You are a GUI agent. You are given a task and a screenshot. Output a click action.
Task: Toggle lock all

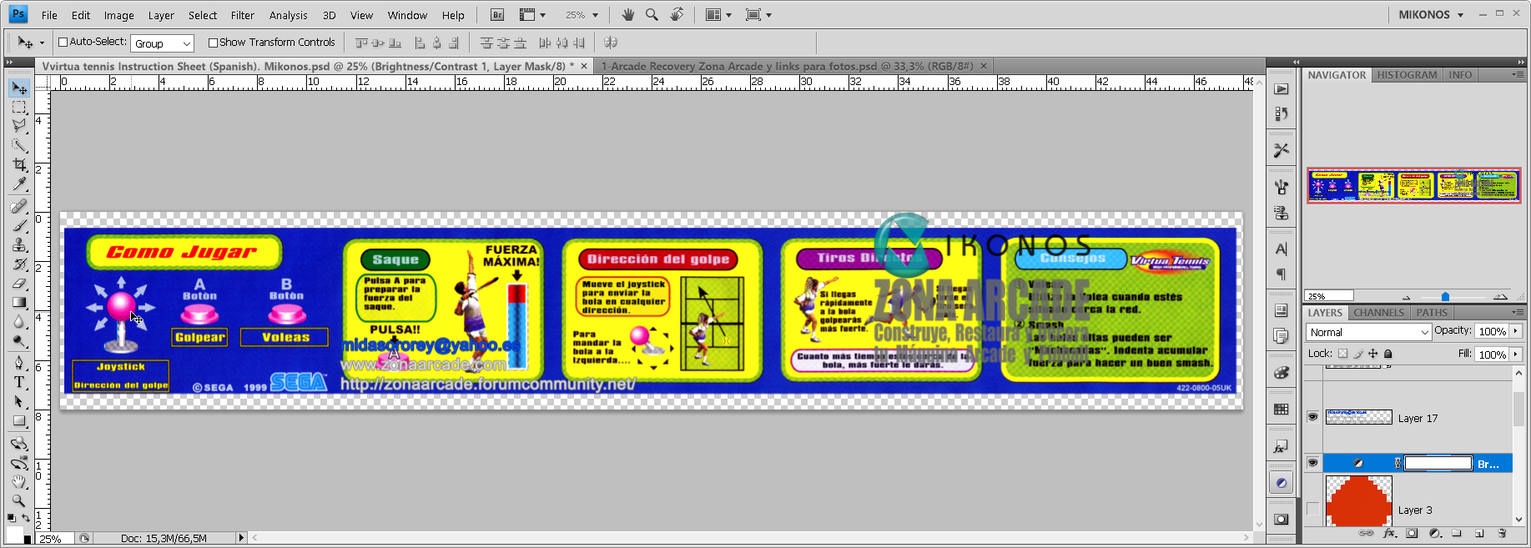1388,354
